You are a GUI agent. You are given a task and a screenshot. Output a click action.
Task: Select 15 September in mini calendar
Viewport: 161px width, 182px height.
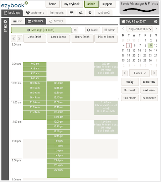point(145,50)
